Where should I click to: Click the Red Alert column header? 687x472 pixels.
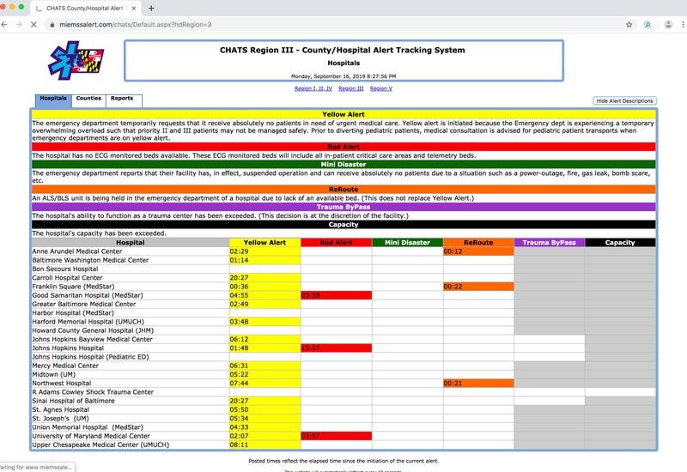(x=336, y=243)
